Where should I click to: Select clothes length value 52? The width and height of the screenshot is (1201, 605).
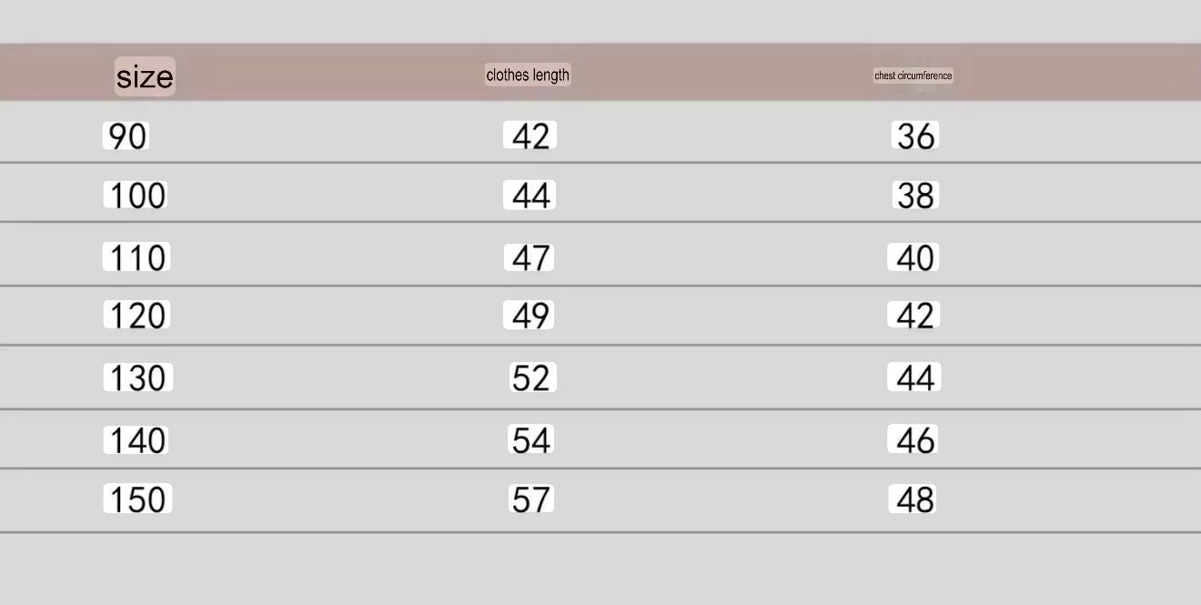pos(531,378)
